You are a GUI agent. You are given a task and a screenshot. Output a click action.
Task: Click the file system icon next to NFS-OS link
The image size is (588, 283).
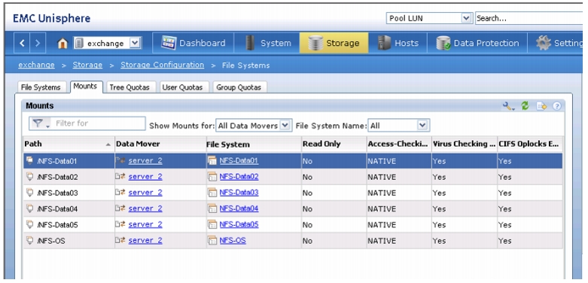[212, 240]
